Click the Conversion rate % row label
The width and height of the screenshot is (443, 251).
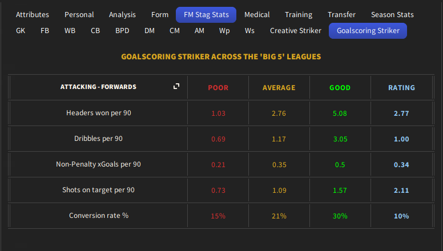99,216
